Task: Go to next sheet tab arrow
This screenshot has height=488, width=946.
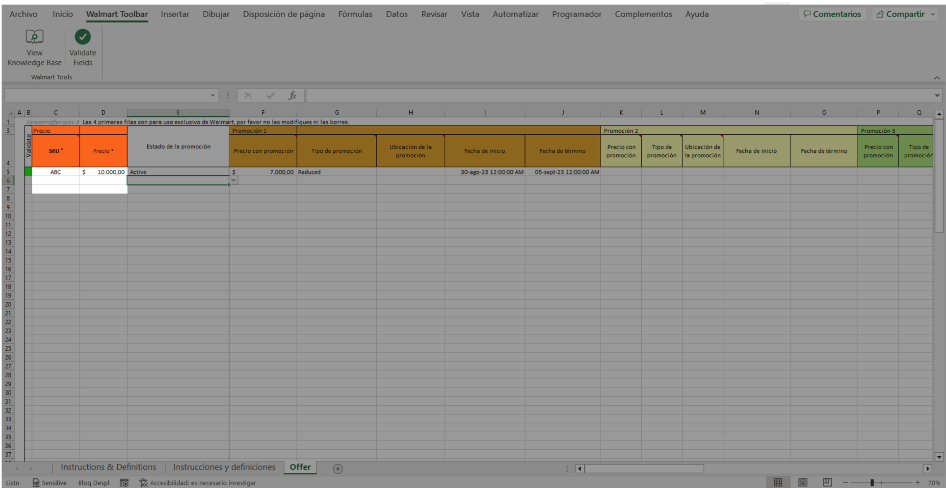Action: coord(30,469)
